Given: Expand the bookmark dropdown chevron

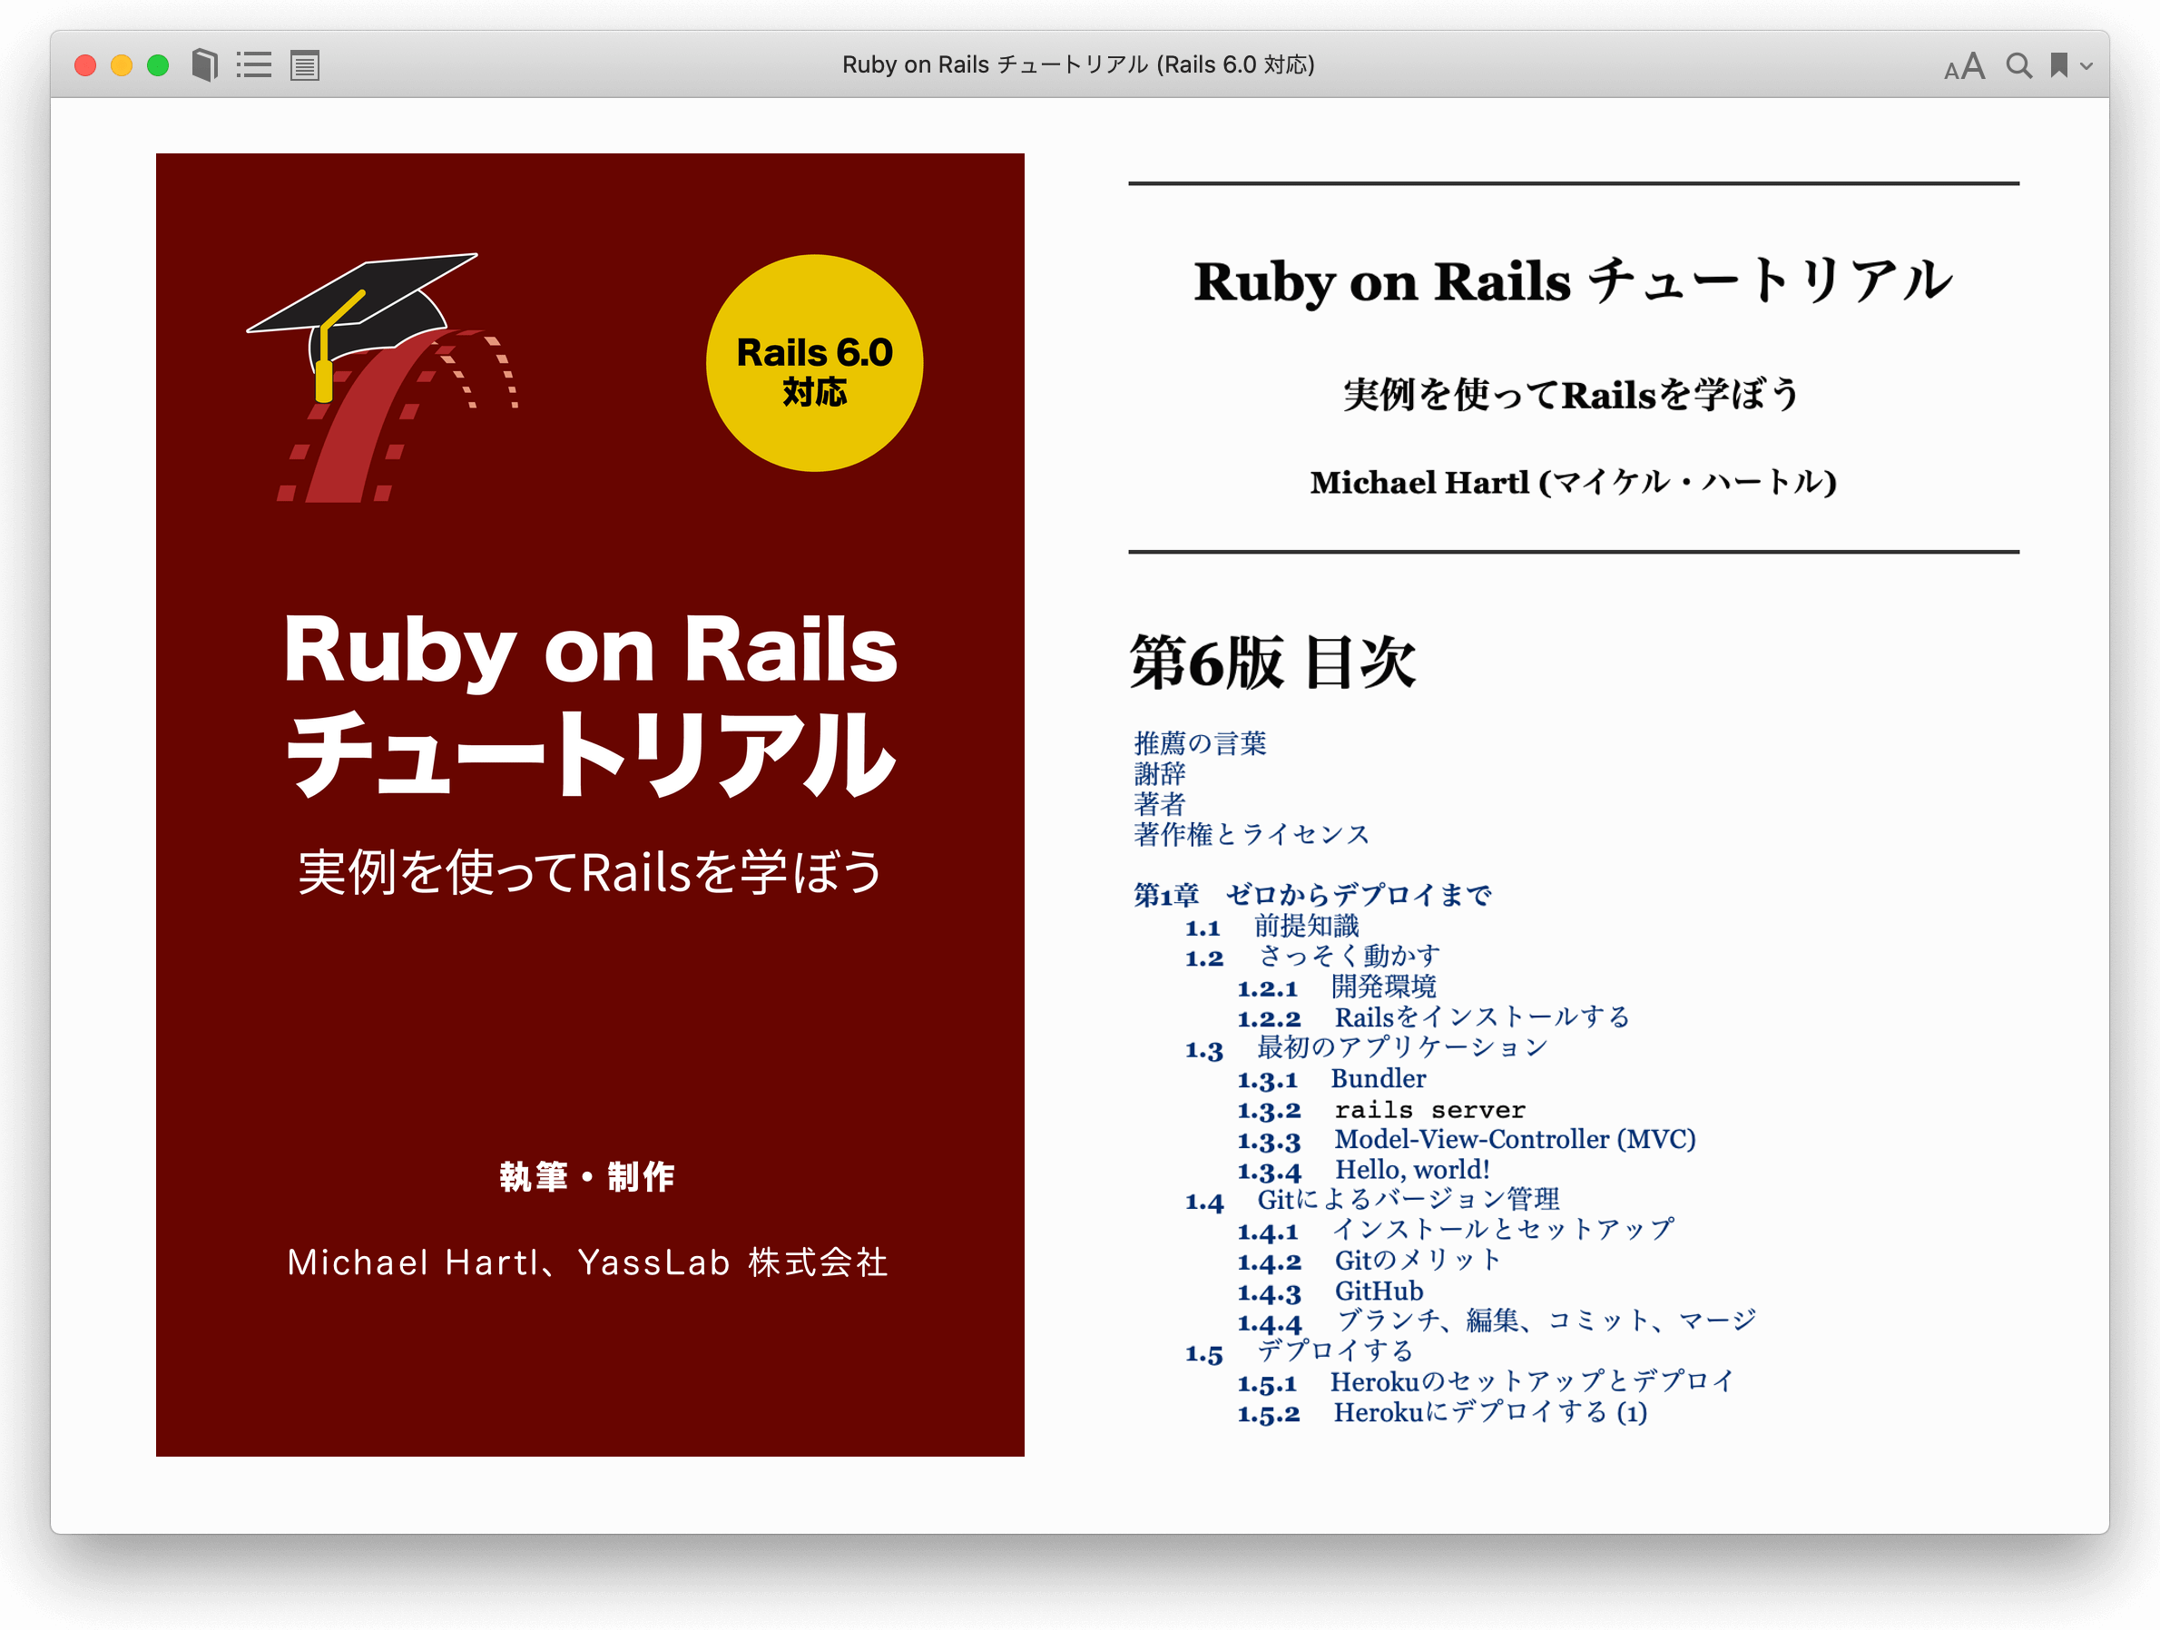Looking at the screenshot, I should click(x=2086, y=66).
